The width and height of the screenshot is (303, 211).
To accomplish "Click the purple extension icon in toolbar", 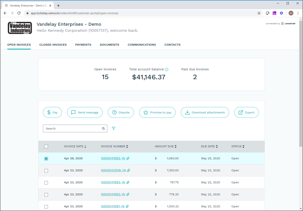I will 274,13.
